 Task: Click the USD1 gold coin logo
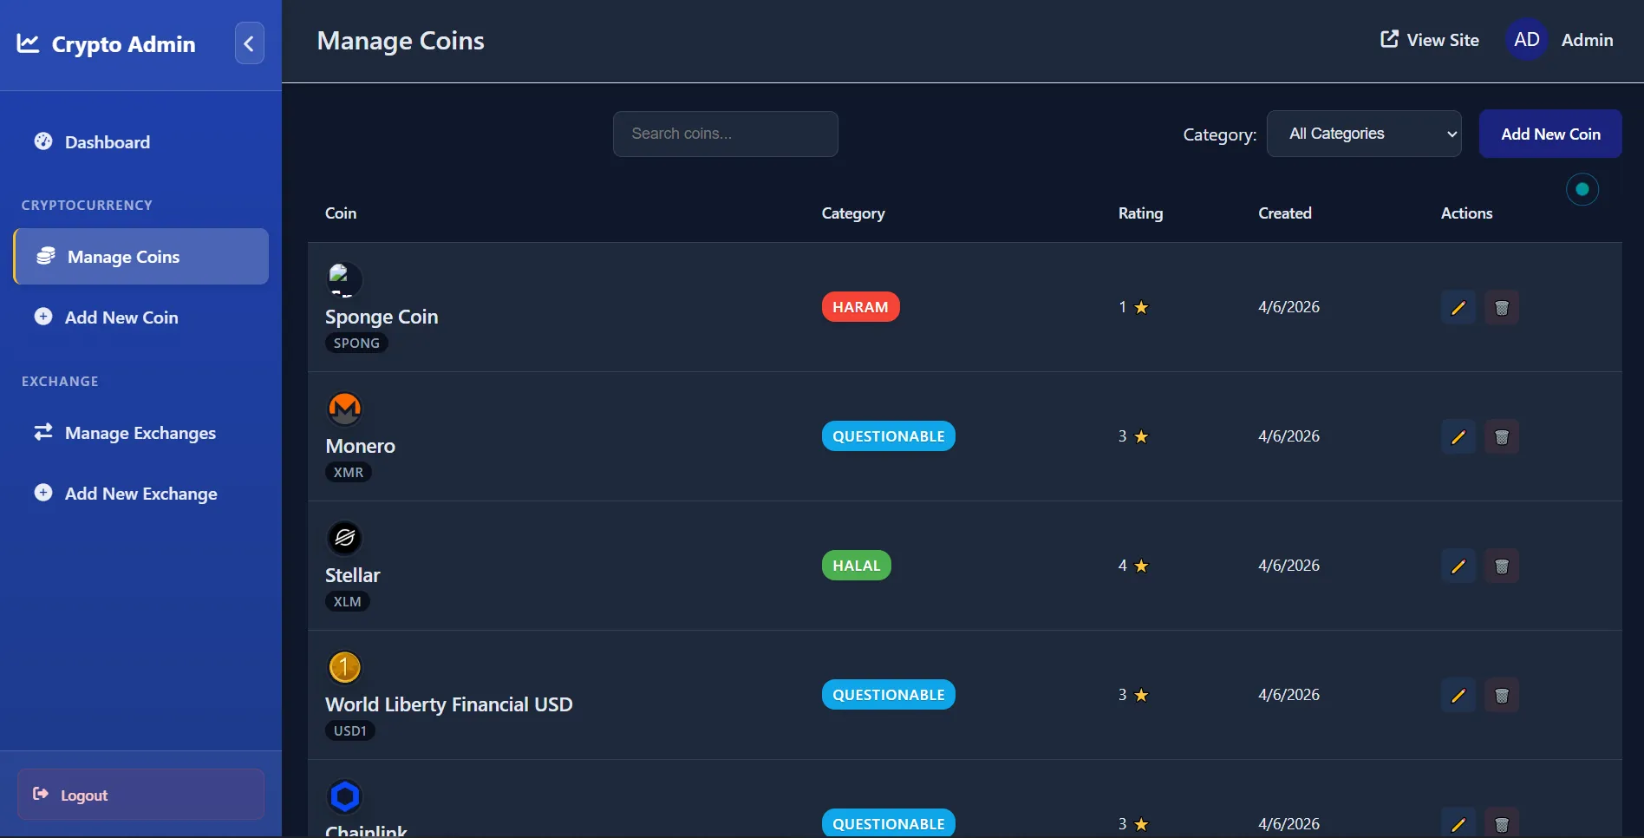pyautogui.click(x=344, y=667)
